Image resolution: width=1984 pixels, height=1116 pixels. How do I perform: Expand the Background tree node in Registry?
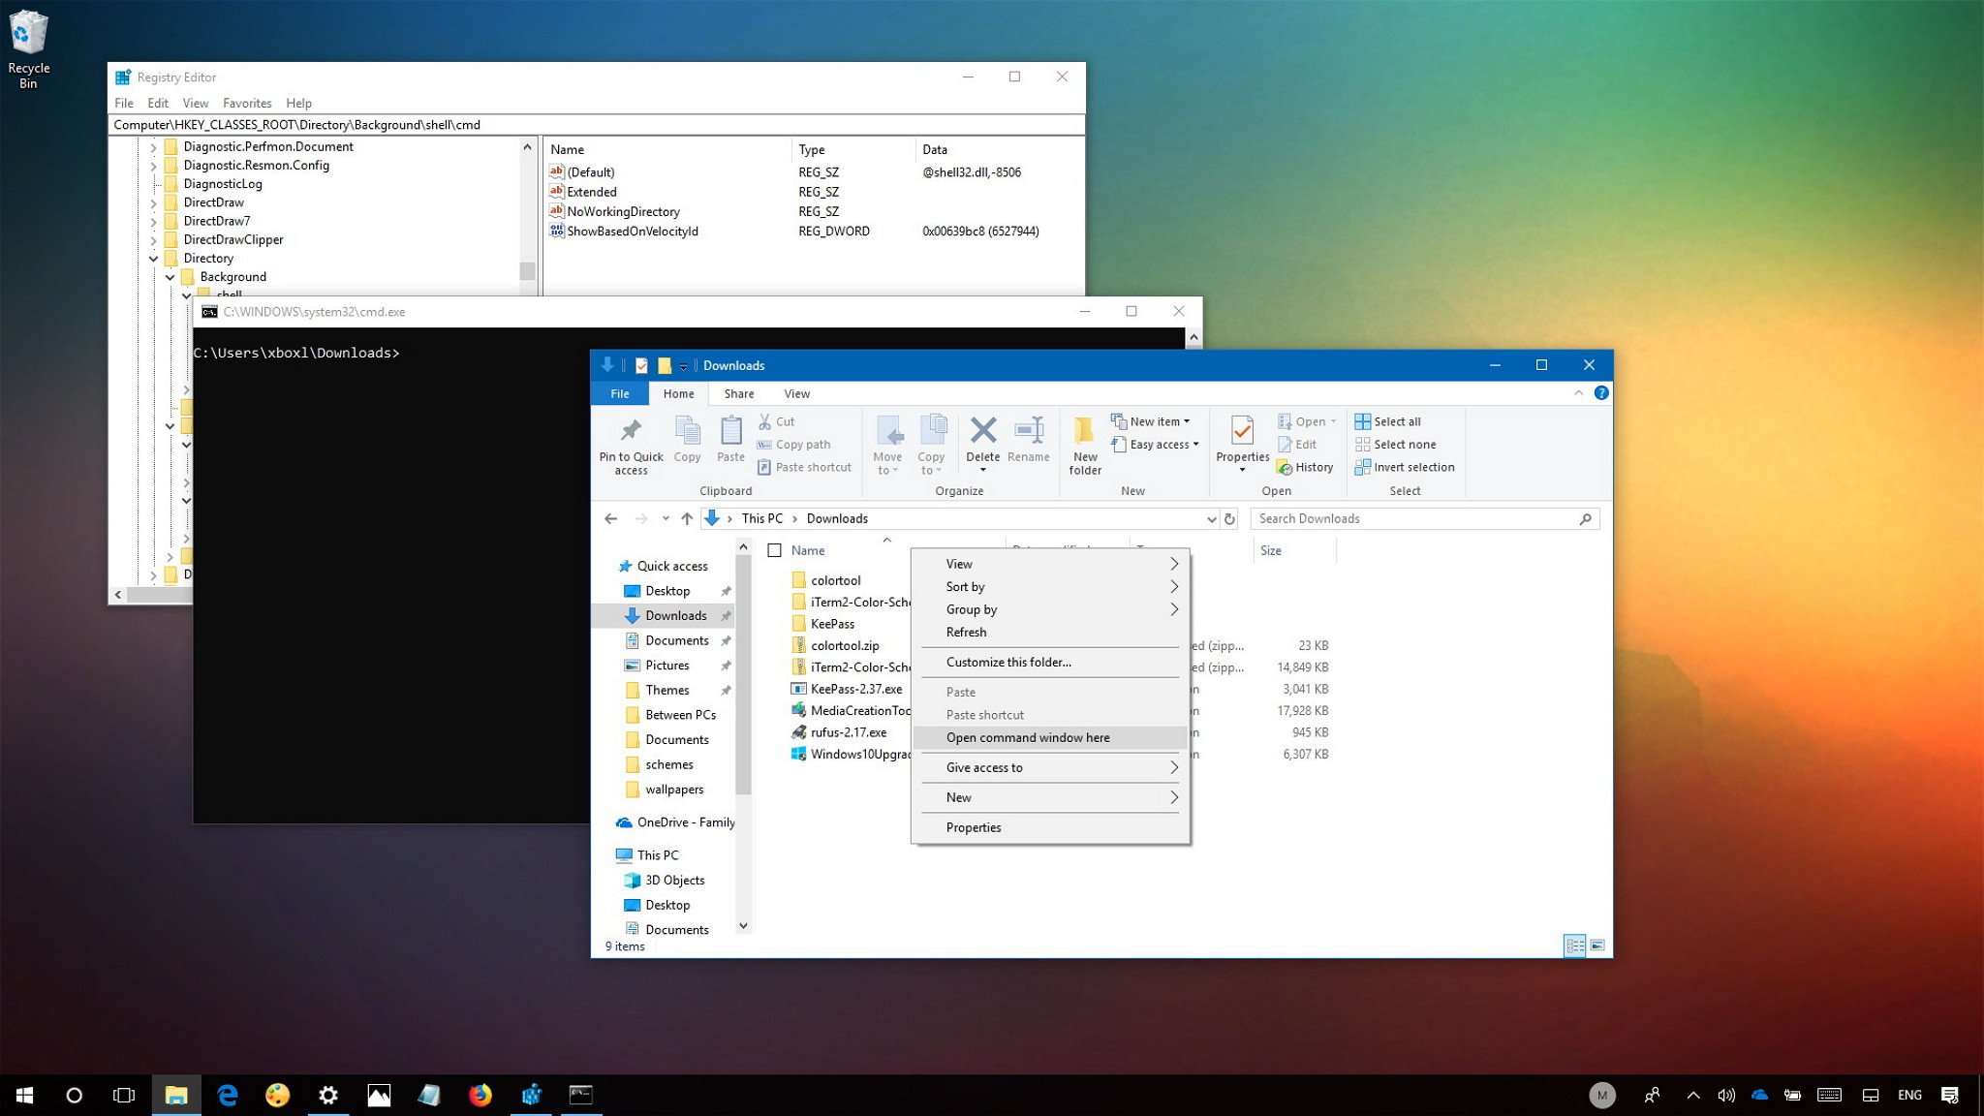pos(167,275)
